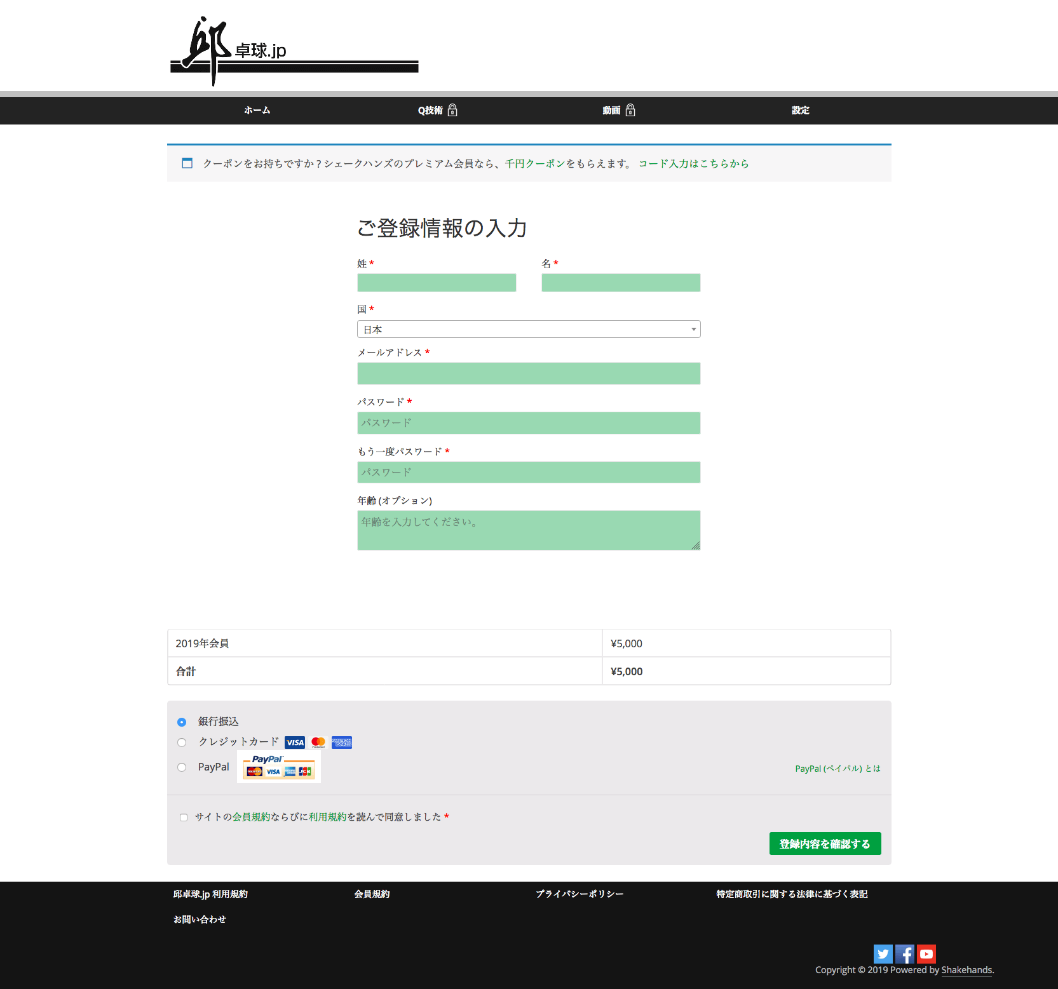Open the 設定 menu item
The width and height of the screenshot is (1058, 989).
[x=799, y=110]
